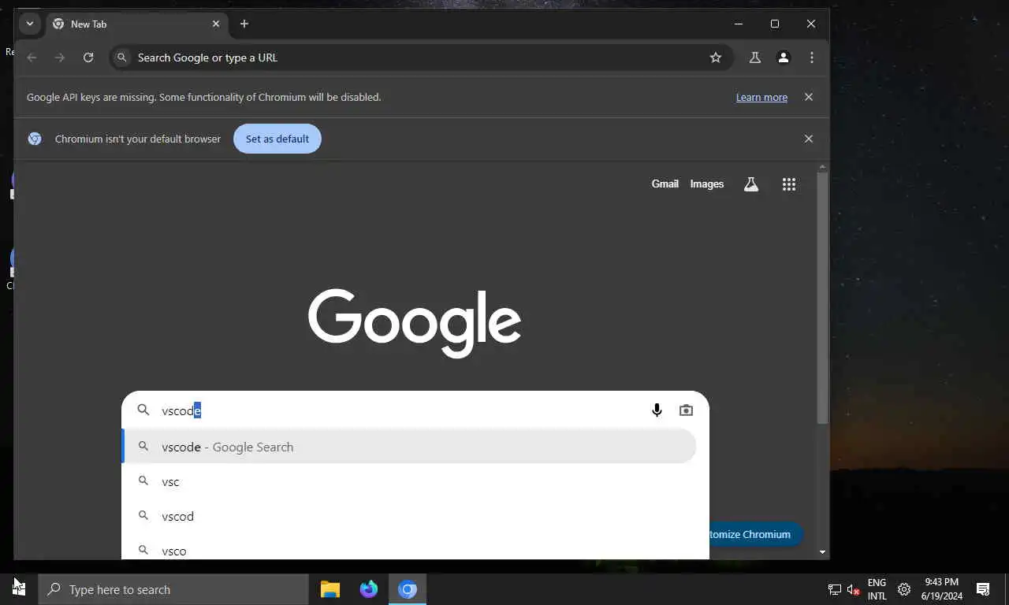Open the Windows Start menu
This screenshot has width=1009, height=605.
(x=19, y=589)
